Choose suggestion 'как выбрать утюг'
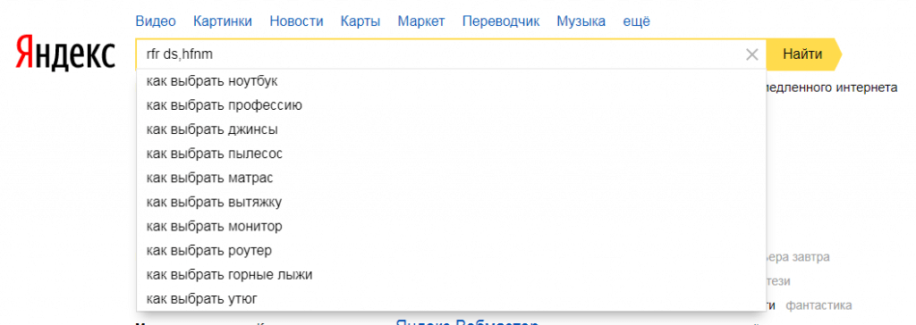Image resolution: width=916 pixels, height=325 pixels. click(451, 299)
